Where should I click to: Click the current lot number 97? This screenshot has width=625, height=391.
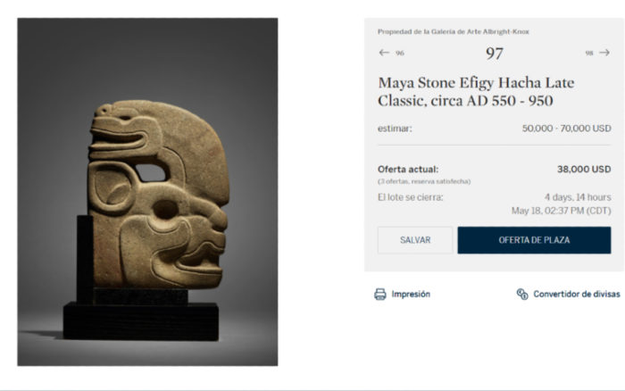pos(494,54)
